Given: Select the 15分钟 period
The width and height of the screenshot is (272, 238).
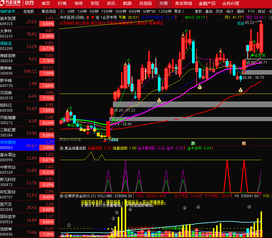Looking at the screenshot, I should [107, 11].
